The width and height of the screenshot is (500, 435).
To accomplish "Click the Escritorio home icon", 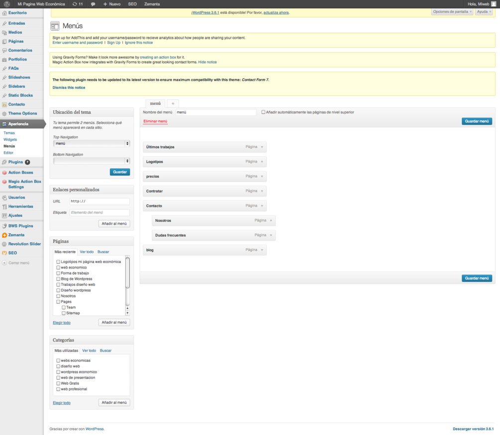I will coord(4,13).
